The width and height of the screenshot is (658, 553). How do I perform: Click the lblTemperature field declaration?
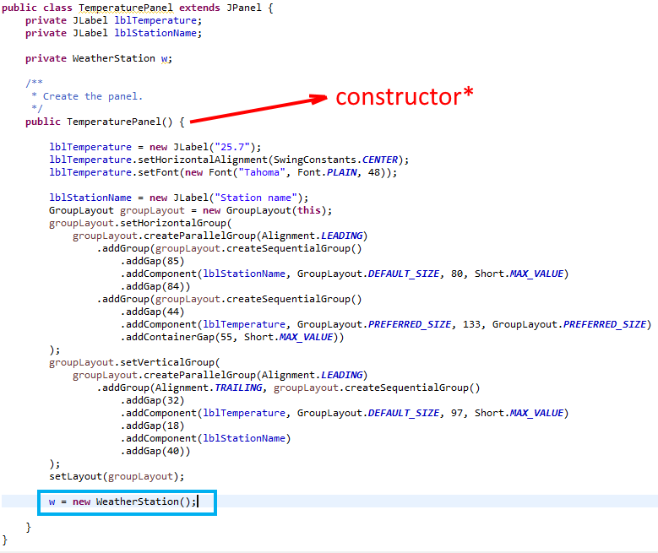point(113,20)
